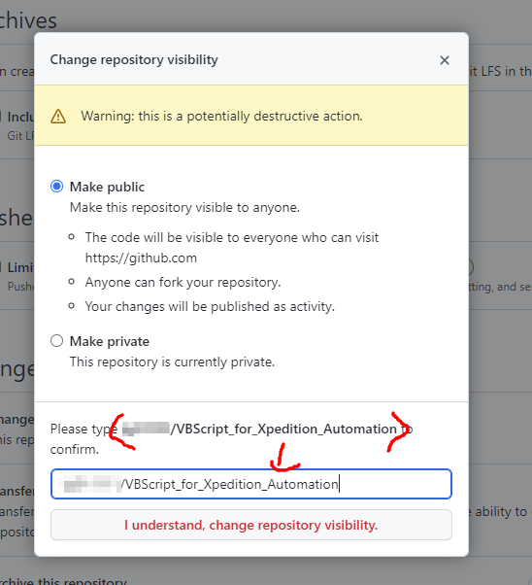This screenshot has width=532, height=585.
Task: Select the Make private radio button
Action: 56,341
